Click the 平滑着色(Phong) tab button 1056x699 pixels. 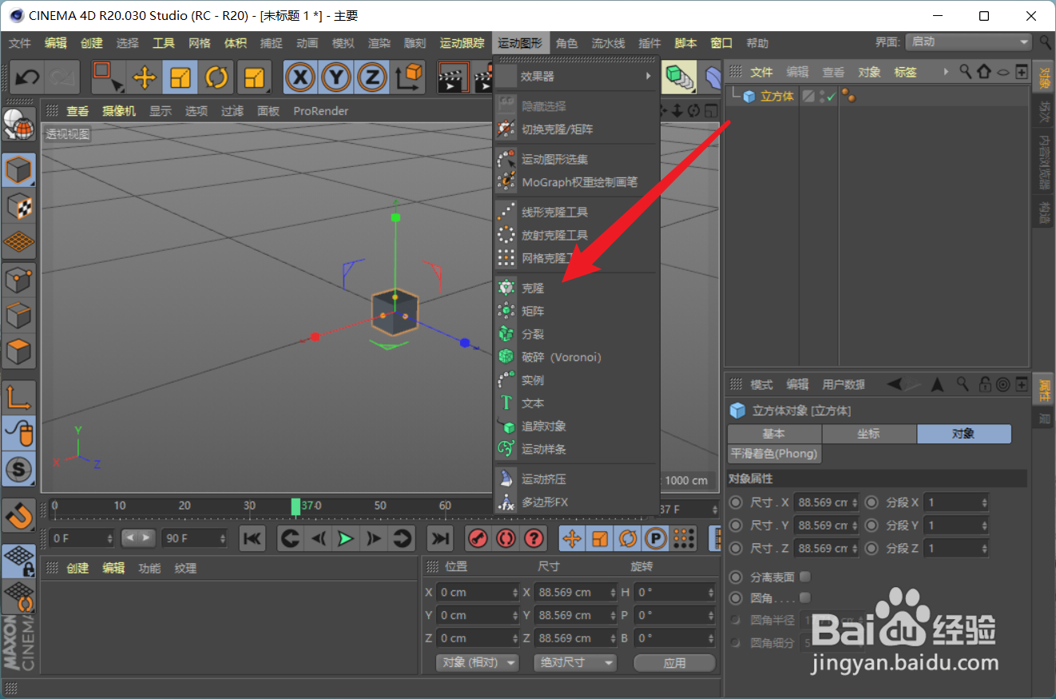774,454
